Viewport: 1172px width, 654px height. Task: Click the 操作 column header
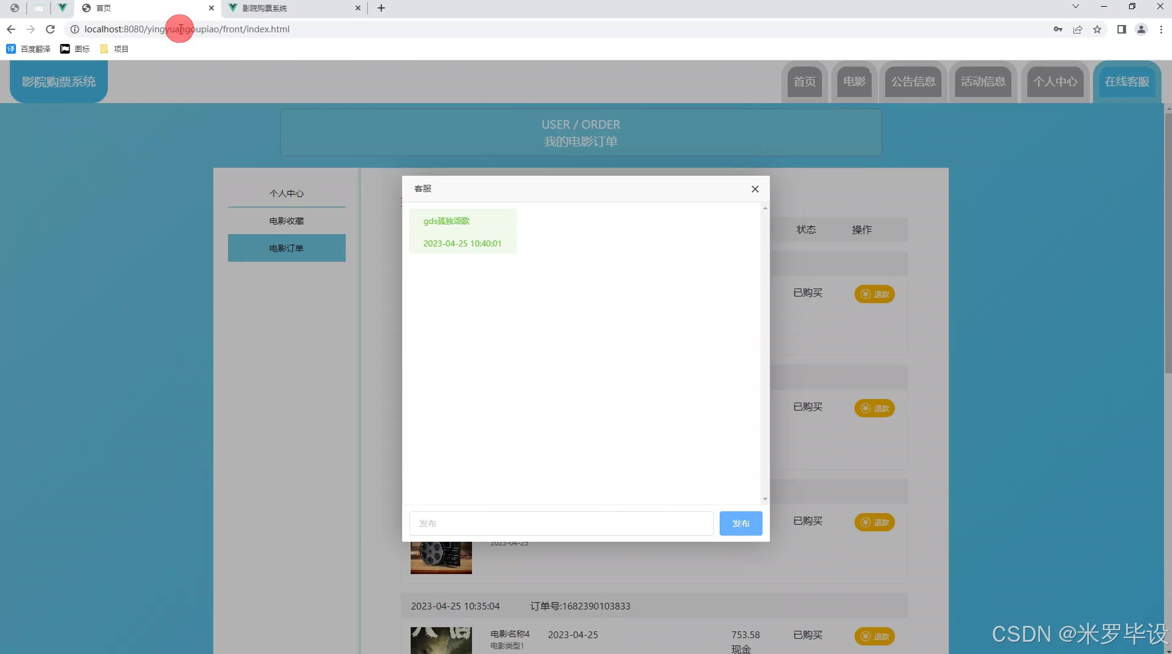click(861, 229)
